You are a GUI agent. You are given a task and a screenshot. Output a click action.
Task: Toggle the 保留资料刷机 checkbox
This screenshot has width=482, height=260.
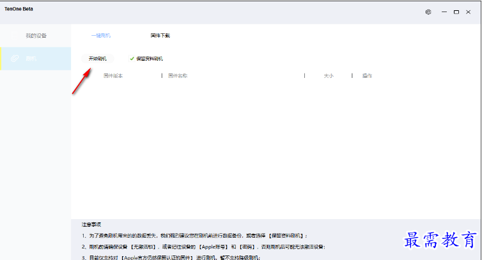pos(132,58)
